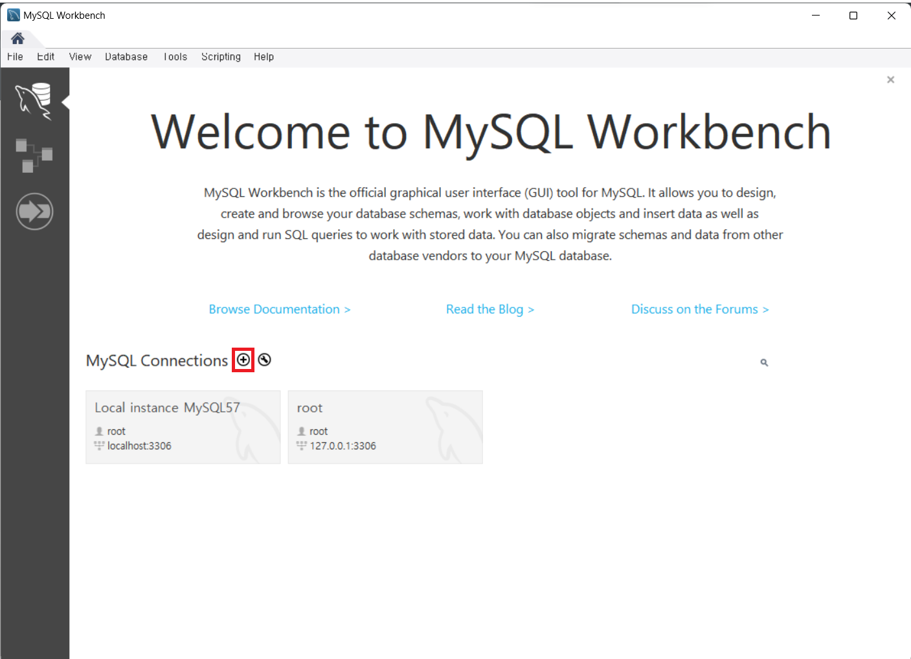Follow the Read the Blog link
This screenshot has width=911, height=659.
click(x=490, y=309)
